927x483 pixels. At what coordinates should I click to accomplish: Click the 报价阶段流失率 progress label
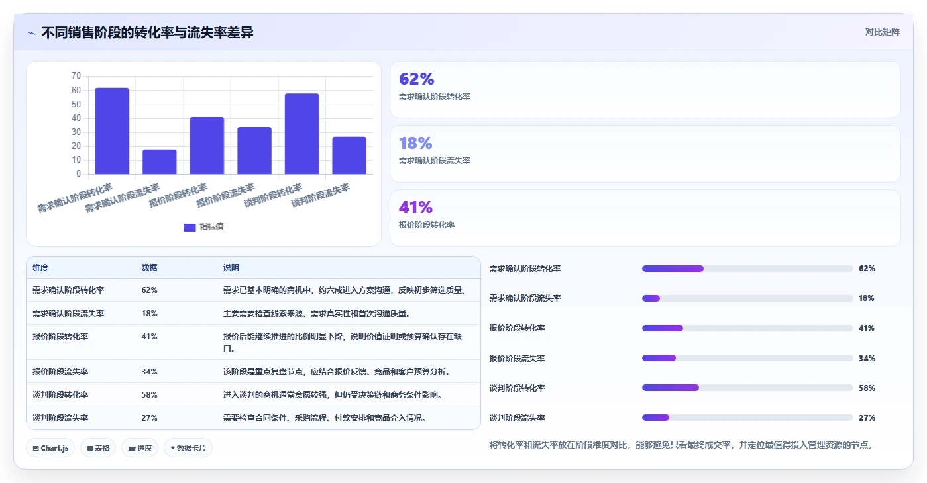point(517,359)
